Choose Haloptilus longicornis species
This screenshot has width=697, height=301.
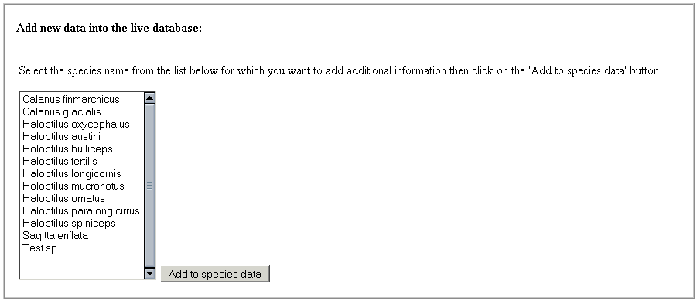pos(82,173)
